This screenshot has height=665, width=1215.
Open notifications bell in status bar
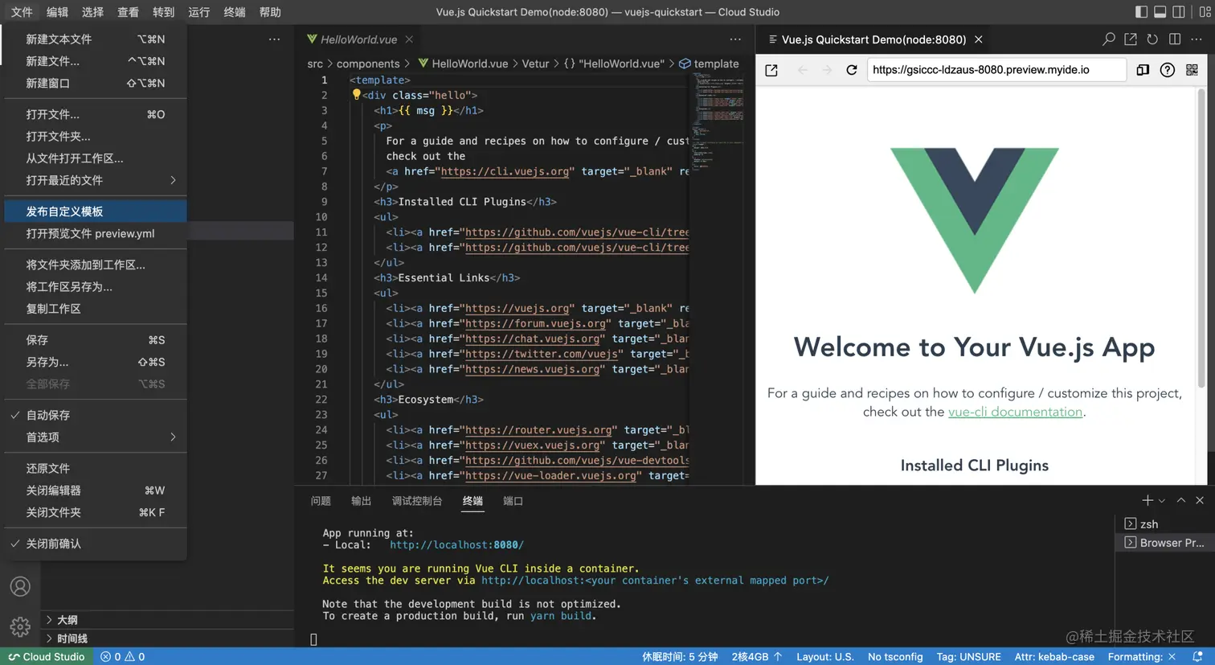[1197, 656]
